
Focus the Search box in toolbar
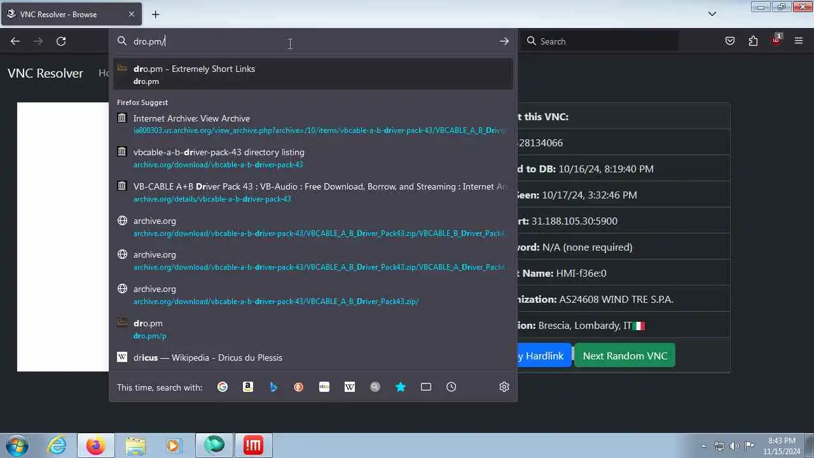[600, 41]
